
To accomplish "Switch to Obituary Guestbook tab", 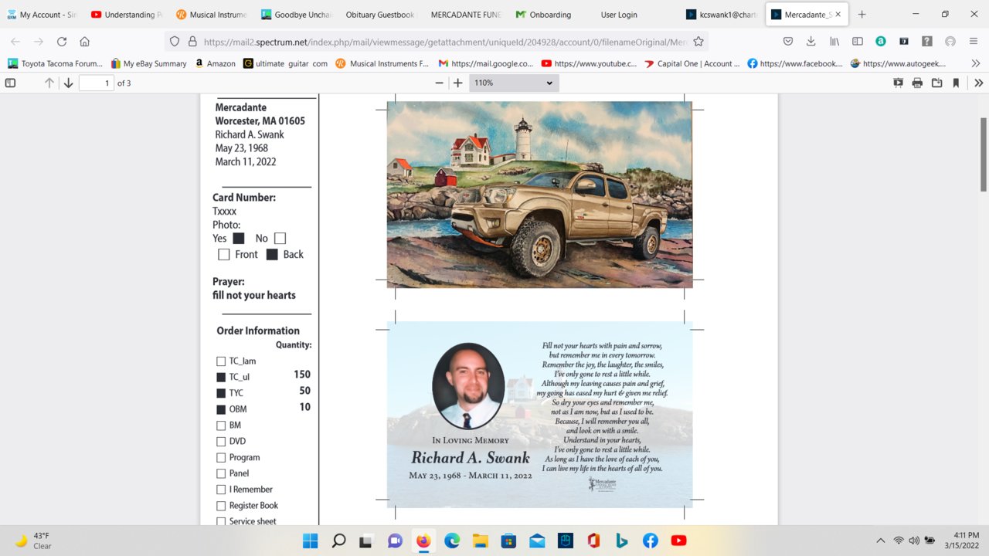I will click(382, 14).
